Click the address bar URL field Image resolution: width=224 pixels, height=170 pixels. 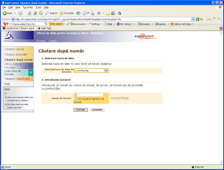coord(101,19)
